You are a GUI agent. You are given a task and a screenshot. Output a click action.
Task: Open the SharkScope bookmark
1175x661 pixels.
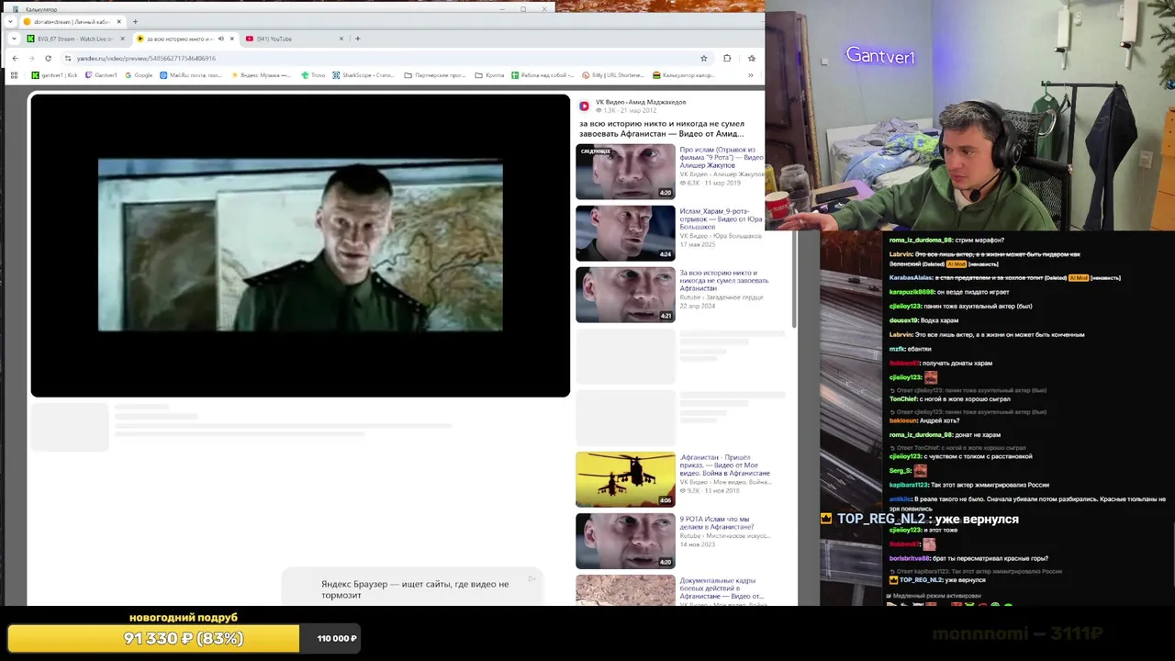pos(364,75)
